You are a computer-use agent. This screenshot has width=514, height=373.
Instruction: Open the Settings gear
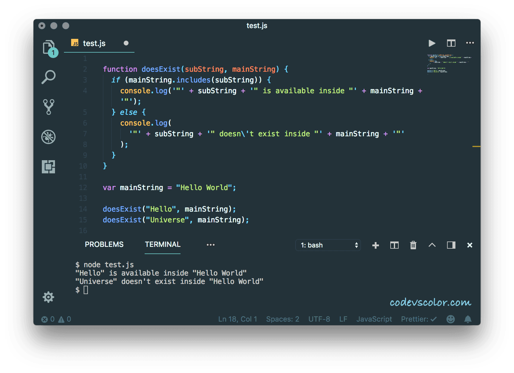click(x=48, y=297)
